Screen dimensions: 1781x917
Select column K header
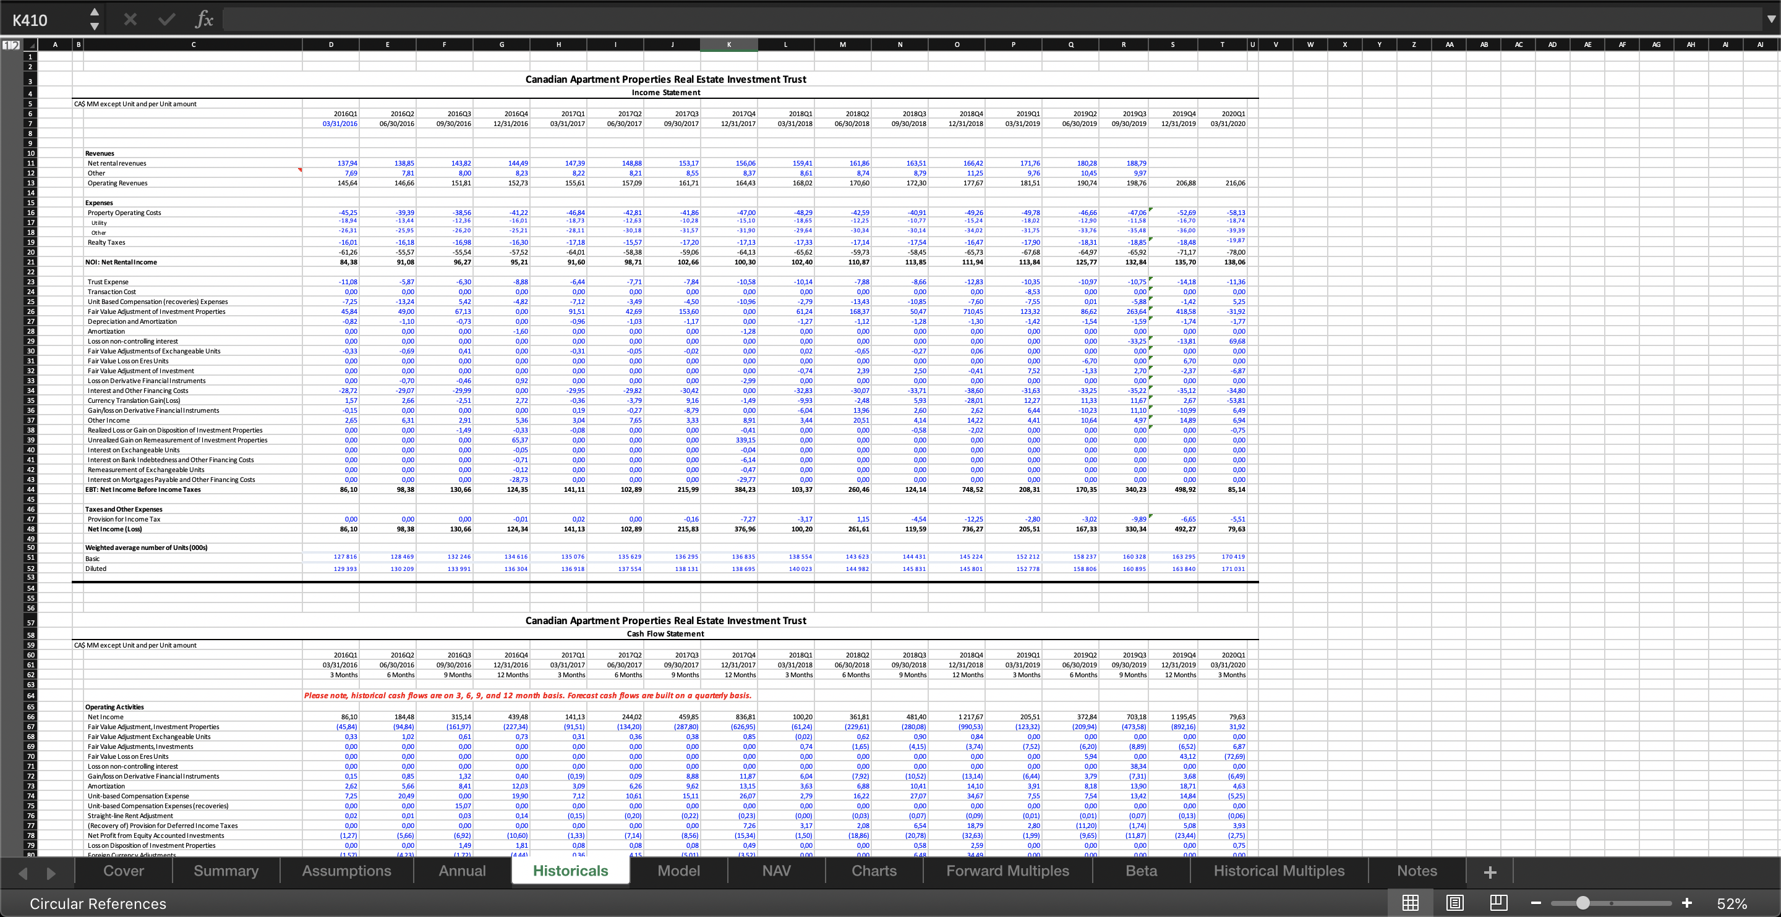[728, 45]
